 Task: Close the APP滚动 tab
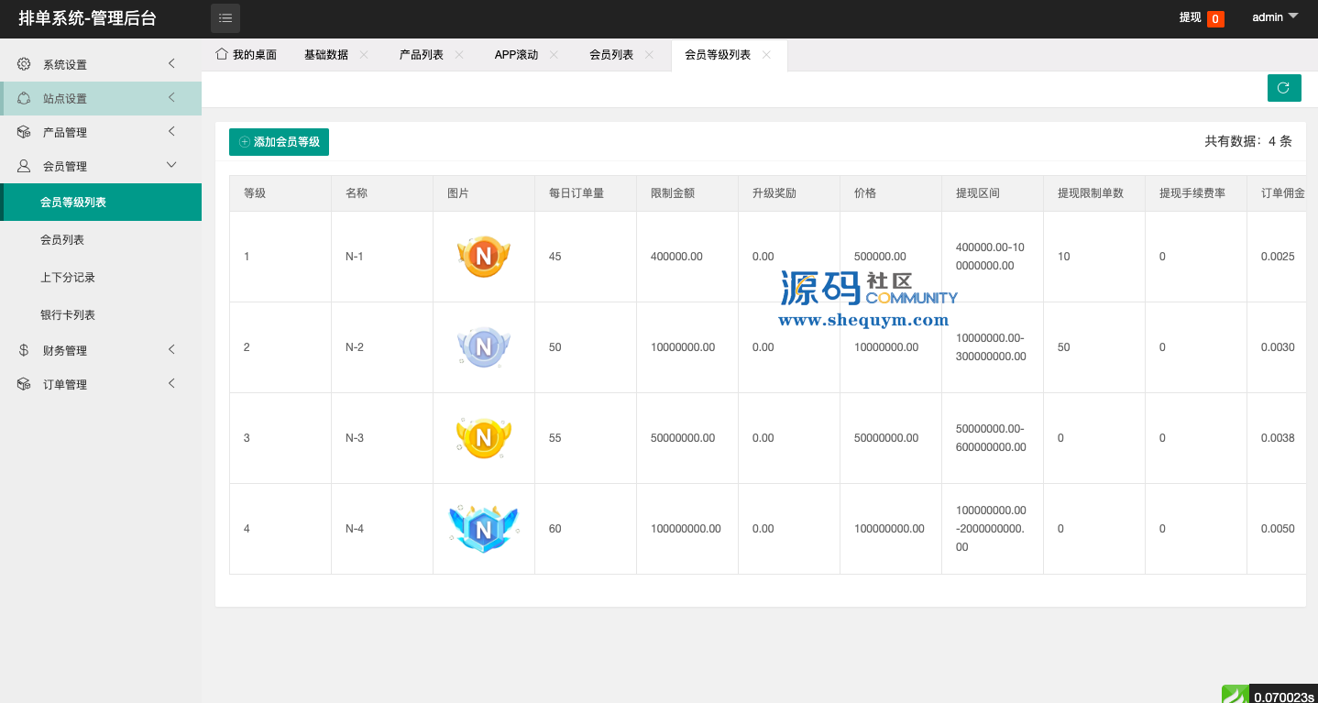pos(554,55)
